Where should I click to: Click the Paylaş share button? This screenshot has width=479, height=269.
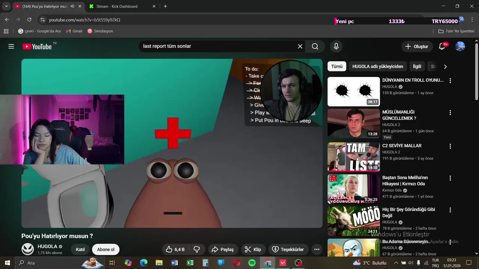coord(223,249)
